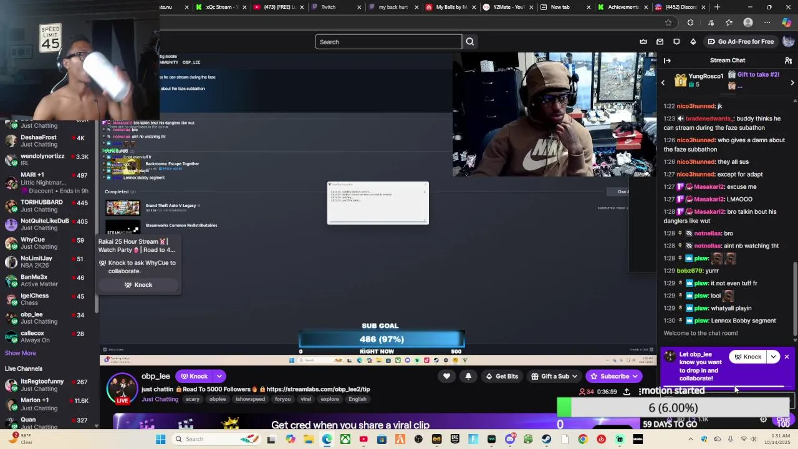798x449 pixels.
Task: Click the Stream Chat scrollbar
Action: tap(794, 299)
